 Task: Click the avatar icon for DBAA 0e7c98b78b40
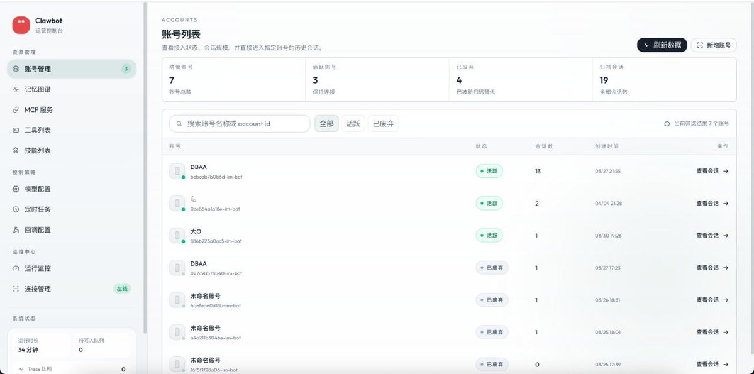pyautogui.click(x=177, y=268)
